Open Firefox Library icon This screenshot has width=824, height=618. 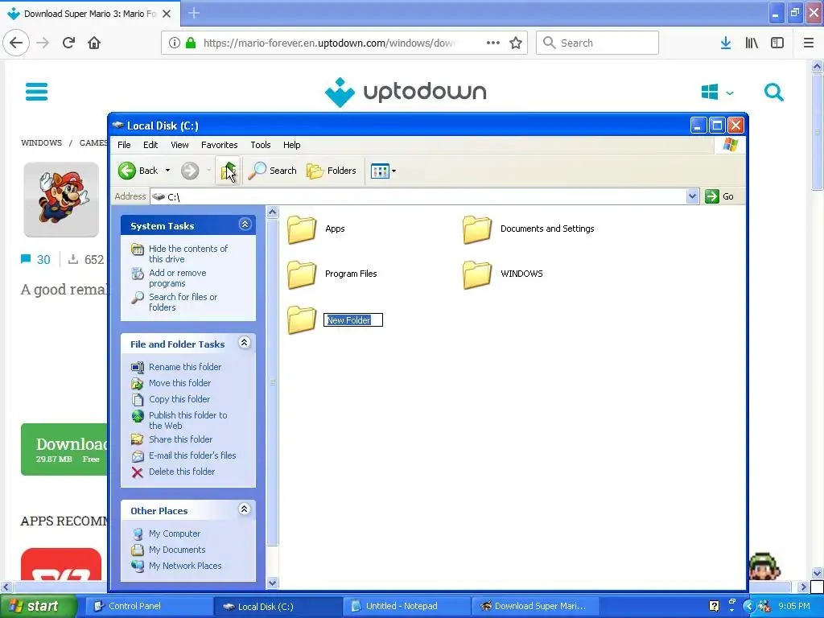click(752, 43)
